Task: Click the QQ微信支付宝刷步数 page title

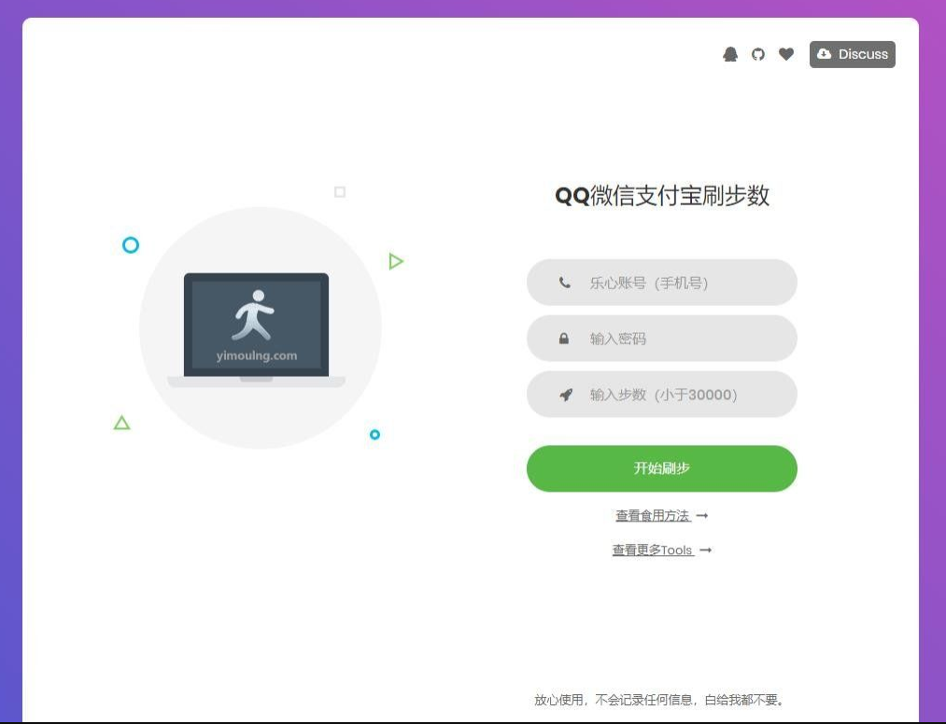Action: tap(661, 196)
